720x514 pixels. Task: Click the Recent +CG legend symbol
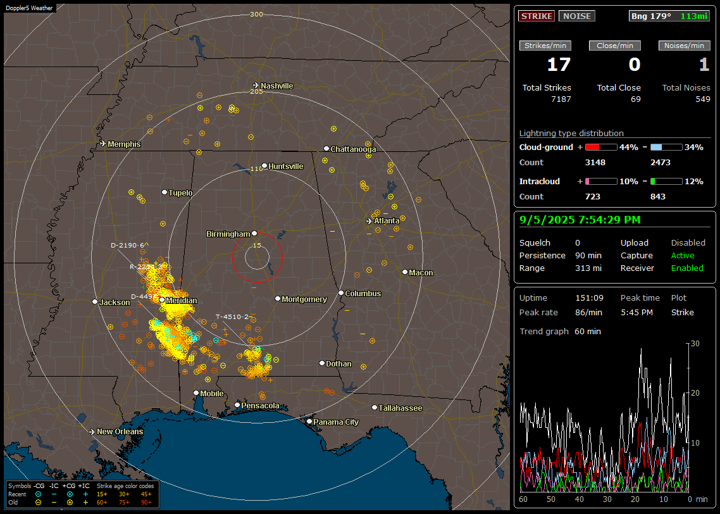(x=70, y=494)
